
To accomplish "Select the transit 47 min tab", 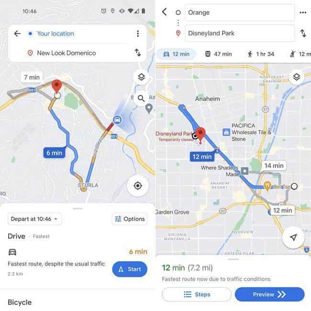I will (218, 54).
